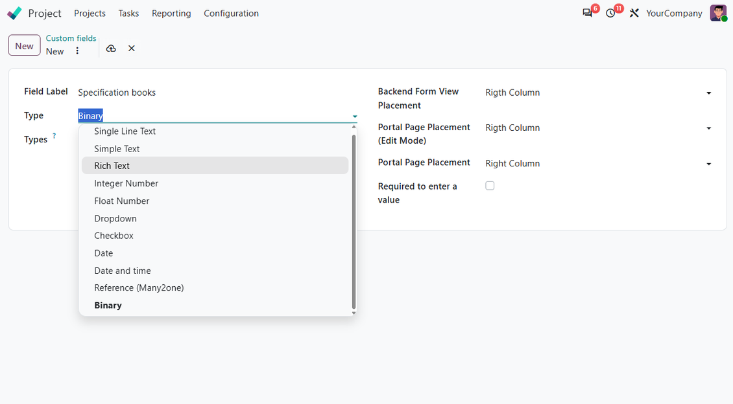Go back to Custom fields breadcrumb
This screenshot has height=404, width=733.
(x=71, y=38)
